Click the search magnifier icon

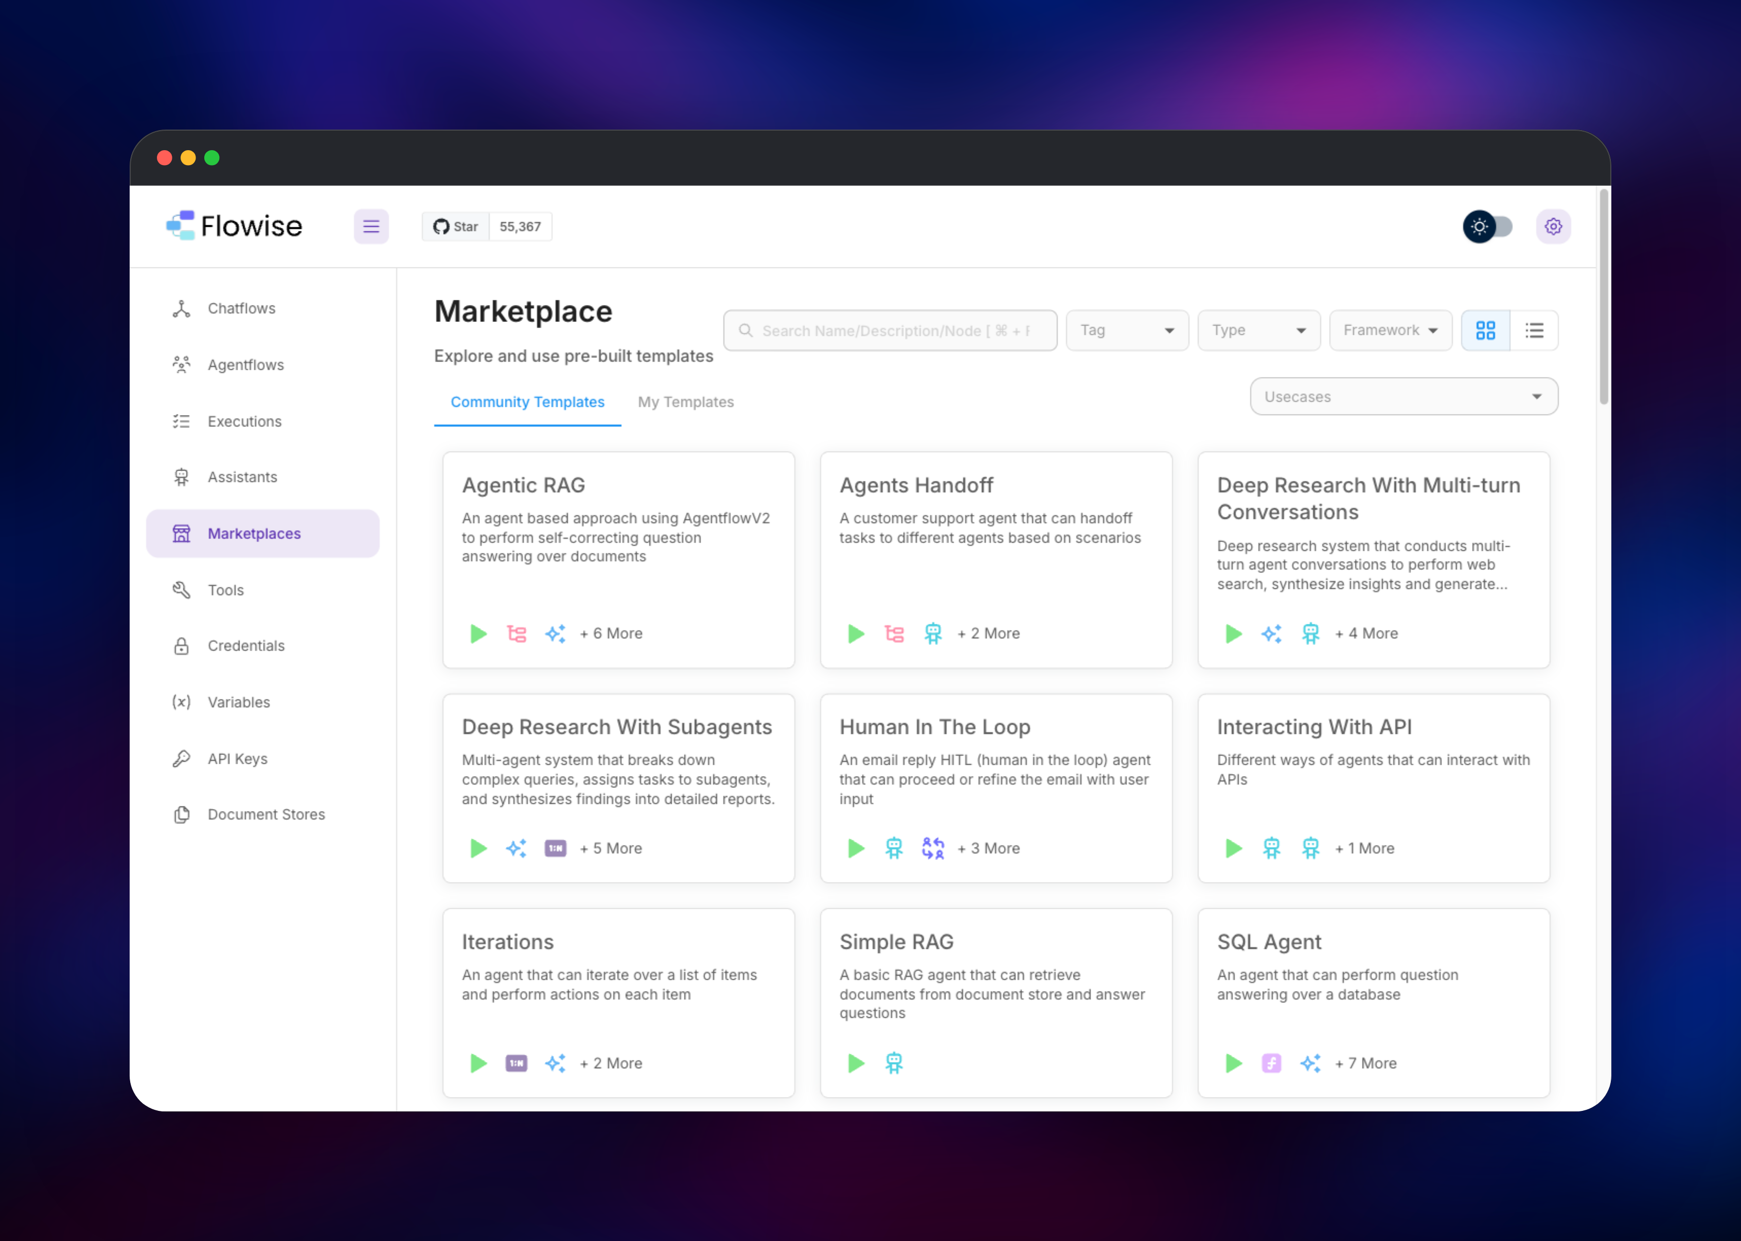745,330
